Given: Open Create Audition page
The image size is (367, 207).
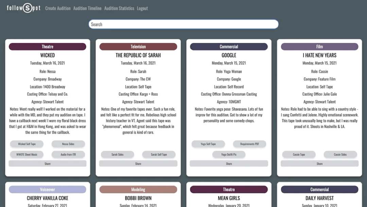Looking at the screenshot, I should pos(58,9).
